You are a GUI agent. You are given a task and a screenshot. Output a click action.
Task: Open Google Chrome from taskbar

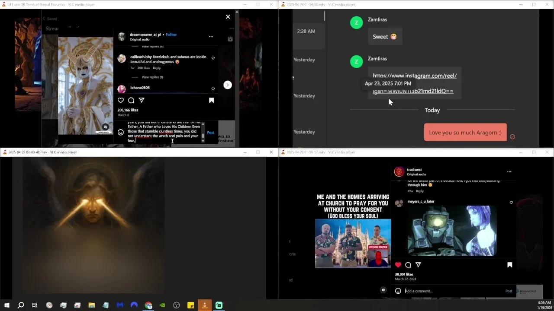coord(148,305)
